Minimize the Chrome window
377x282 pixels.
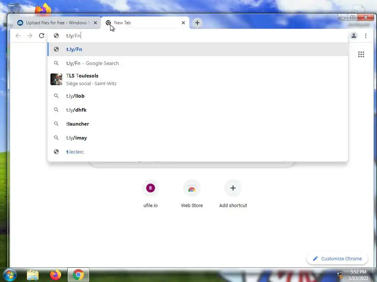click(x=343, y=18)
